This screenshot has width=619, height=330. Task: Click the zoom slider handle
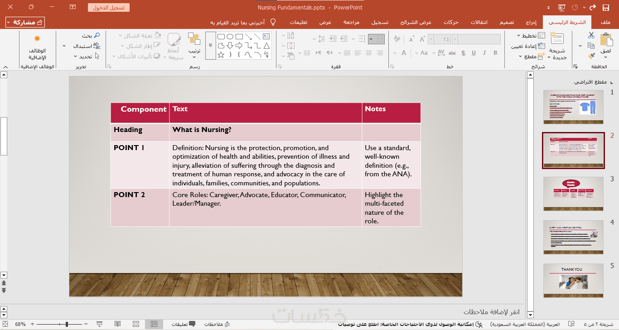(67, 324)
